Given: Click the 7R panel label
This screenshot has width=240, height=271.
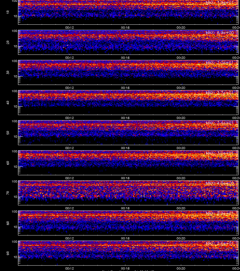Looking at the screenshot, I should (8, 193).
